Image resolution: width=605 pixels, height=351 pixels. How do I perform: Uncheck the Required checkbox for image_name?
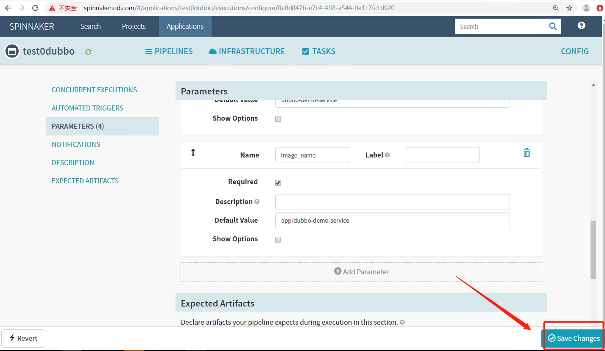click(x=278, y=183)
